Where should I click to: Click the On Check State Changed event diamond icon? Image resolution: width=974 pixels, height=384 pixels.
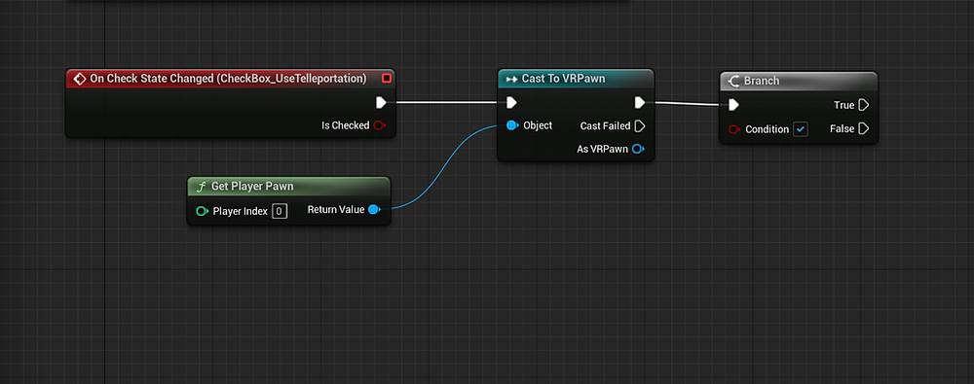pos(79,79)
